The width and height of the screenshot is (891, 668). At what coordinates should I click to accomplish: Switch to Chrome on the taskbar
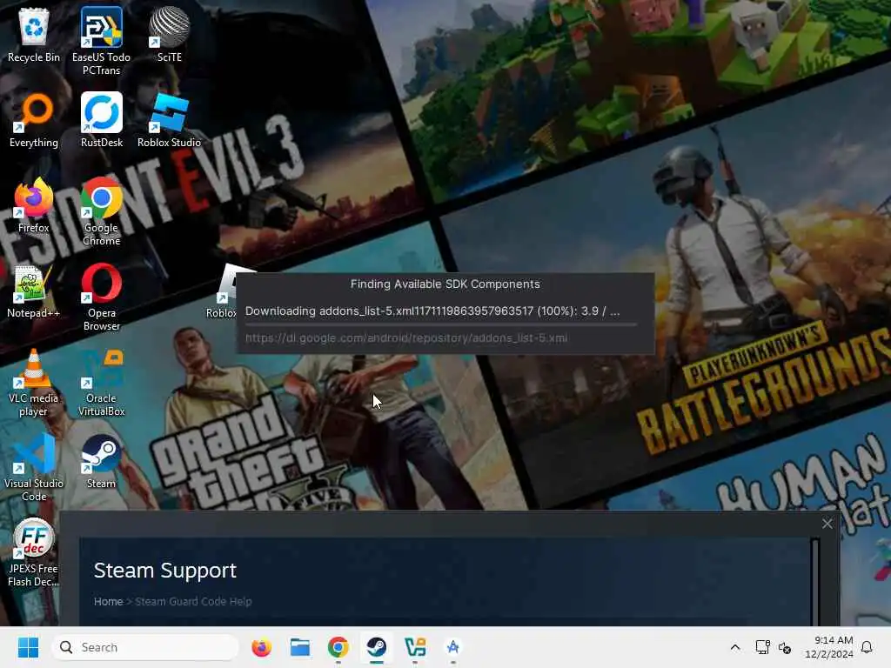338,647
